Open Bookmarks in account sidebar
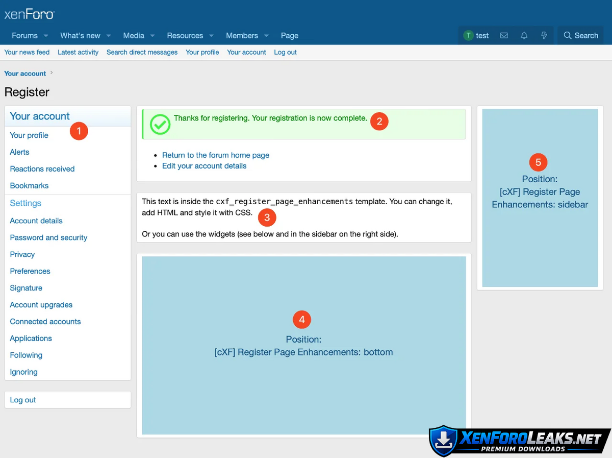612x458 pixels. click(29, 186)
